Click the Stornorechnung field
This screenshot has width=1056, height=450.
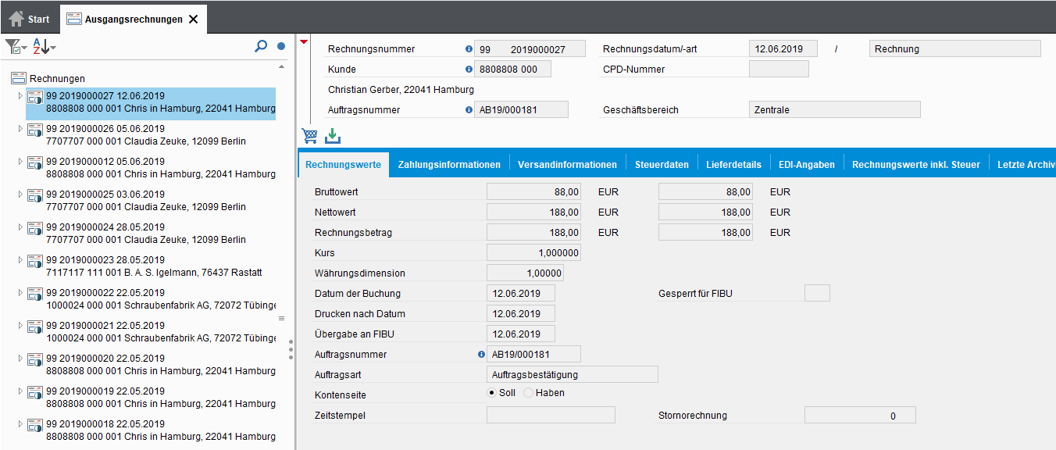point(860,415)
